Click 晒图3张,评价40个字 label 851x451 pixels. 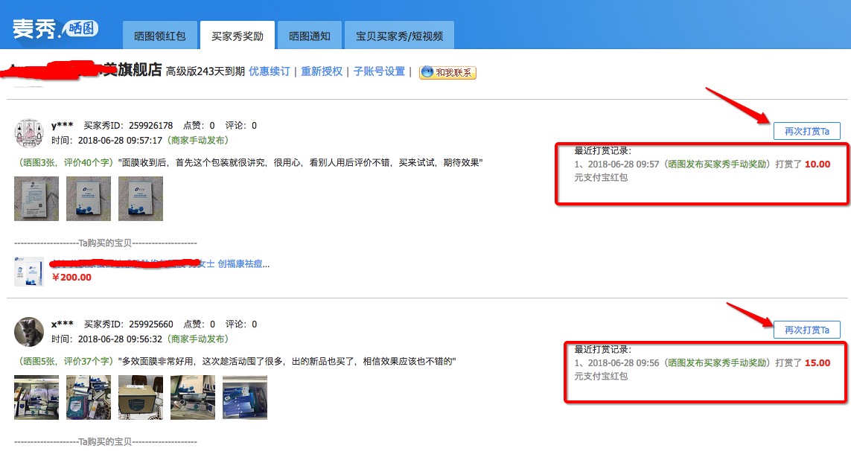click(x=65, y=162)
